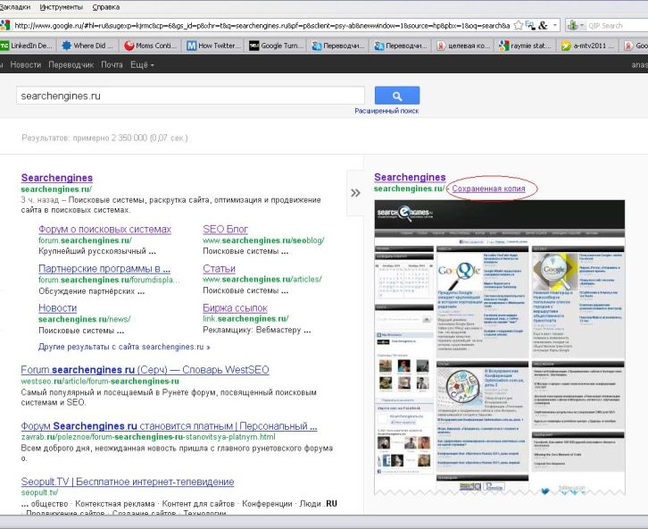The width and height of the screenshot is (648, 529).
Task: Switch to the a-mtv2011 ... tab
Action: coord(588,46)
